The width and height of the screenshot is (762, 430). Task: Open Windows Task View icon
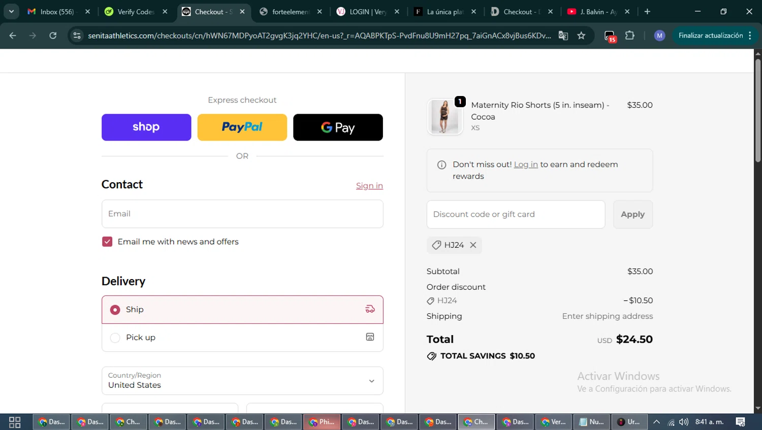tap(15, 422)
